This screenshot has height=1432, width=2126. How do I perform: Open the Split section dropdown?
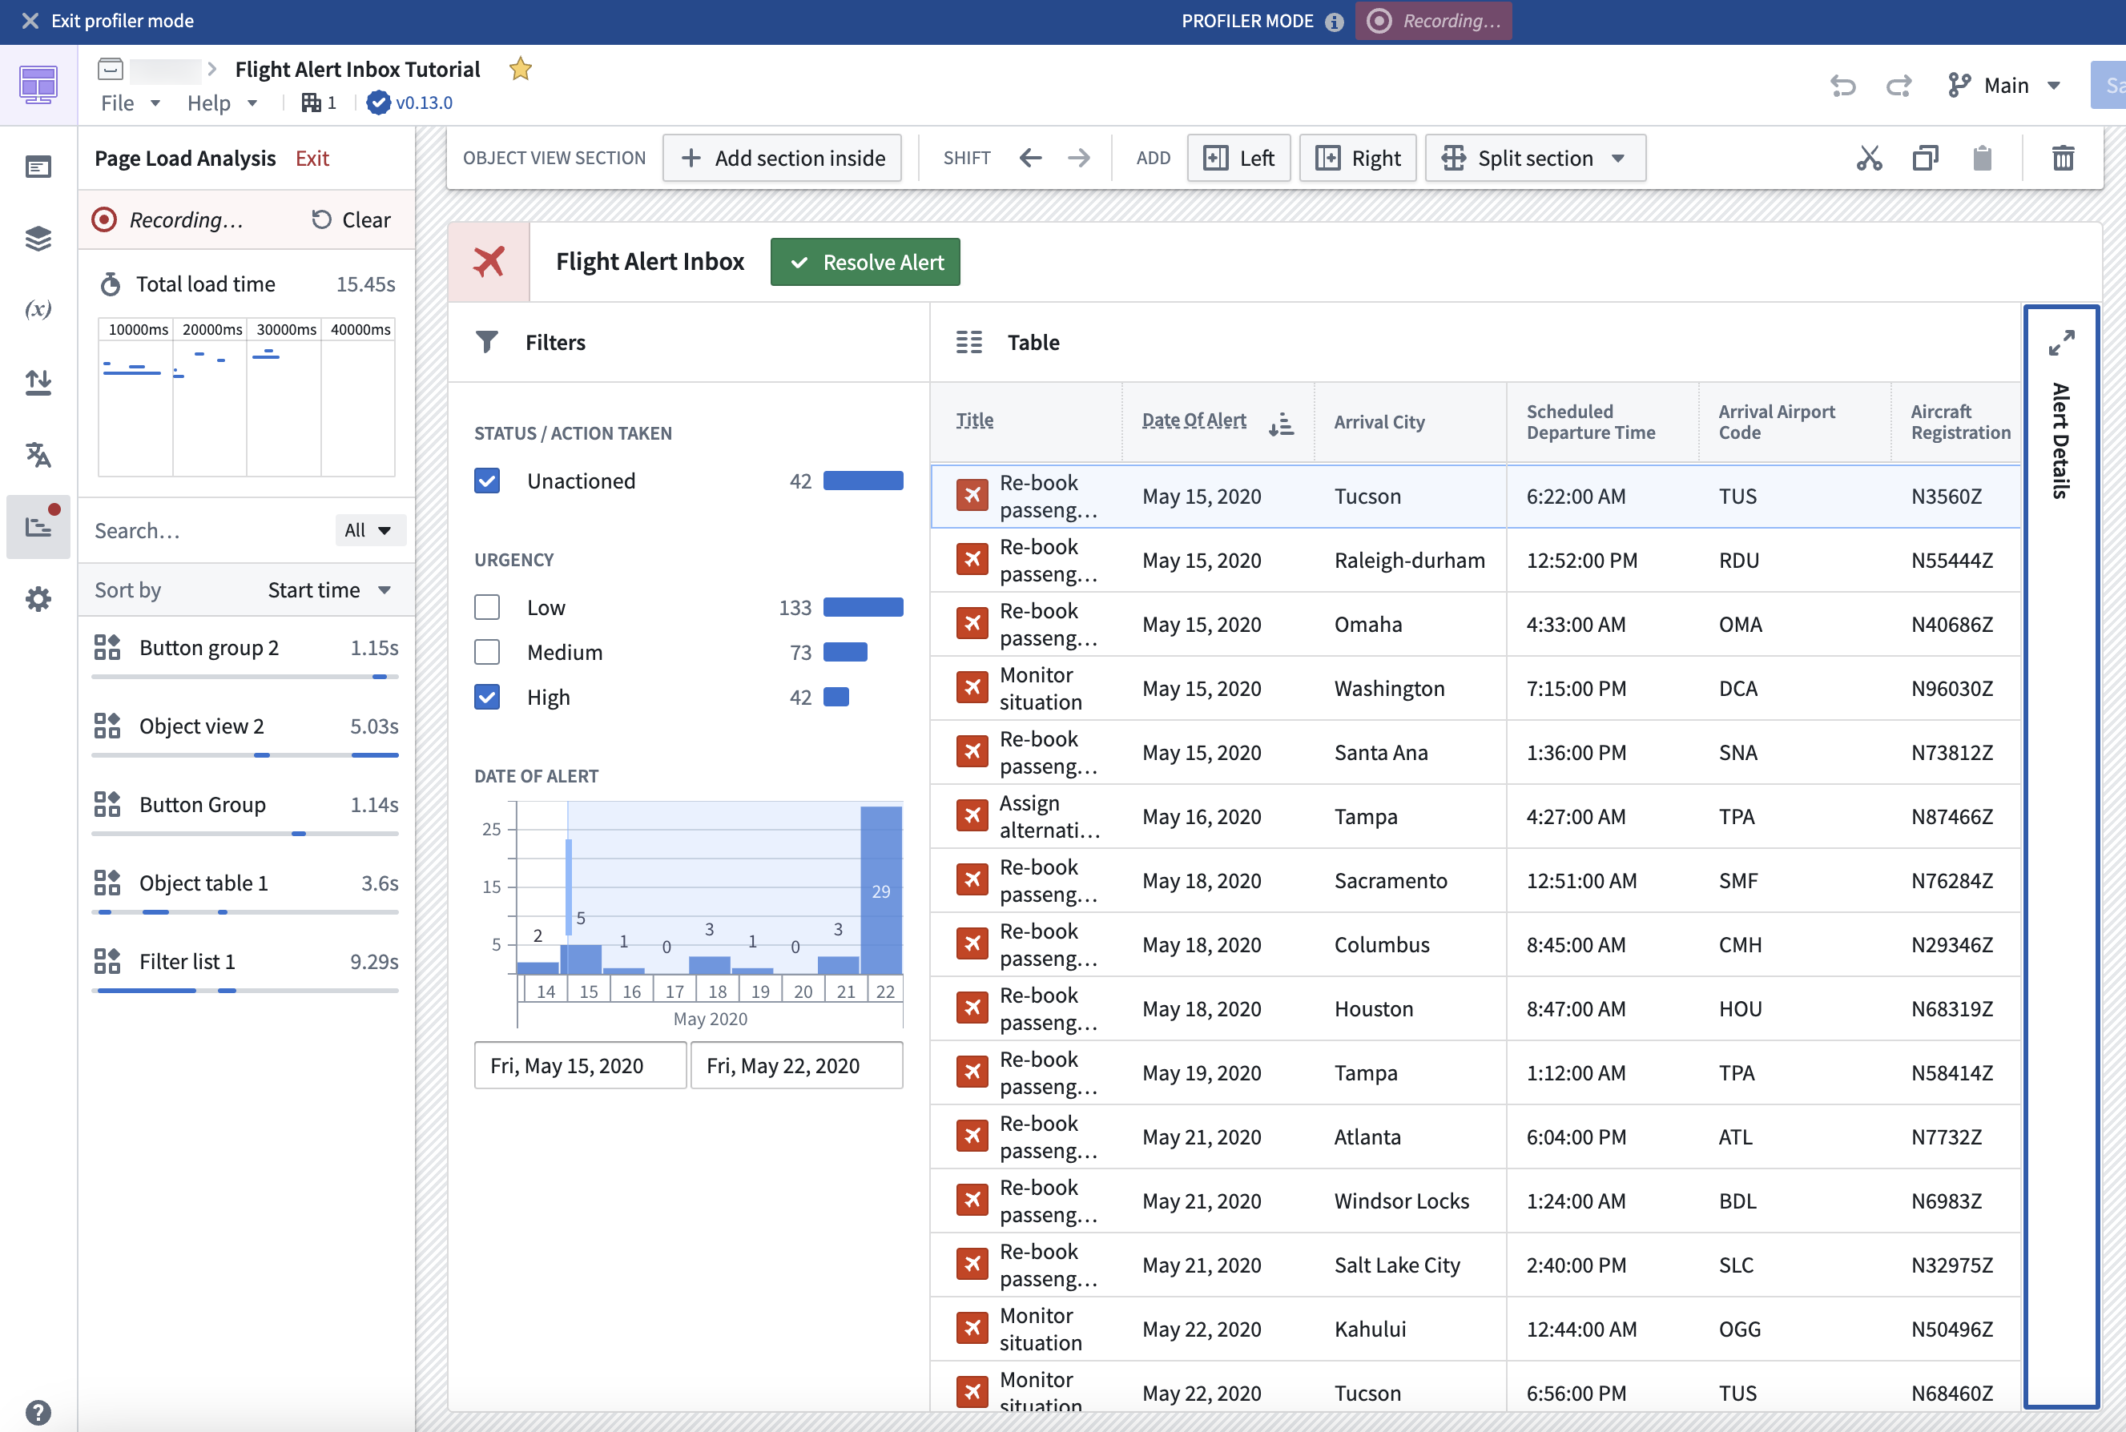(1535, 158)
